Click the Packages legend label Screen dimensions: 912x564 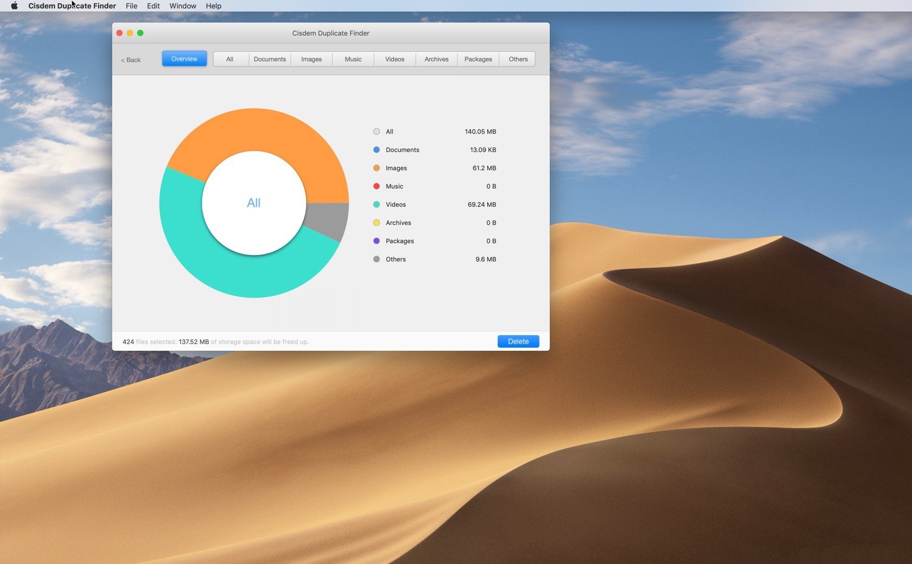[x=400, y=241]
